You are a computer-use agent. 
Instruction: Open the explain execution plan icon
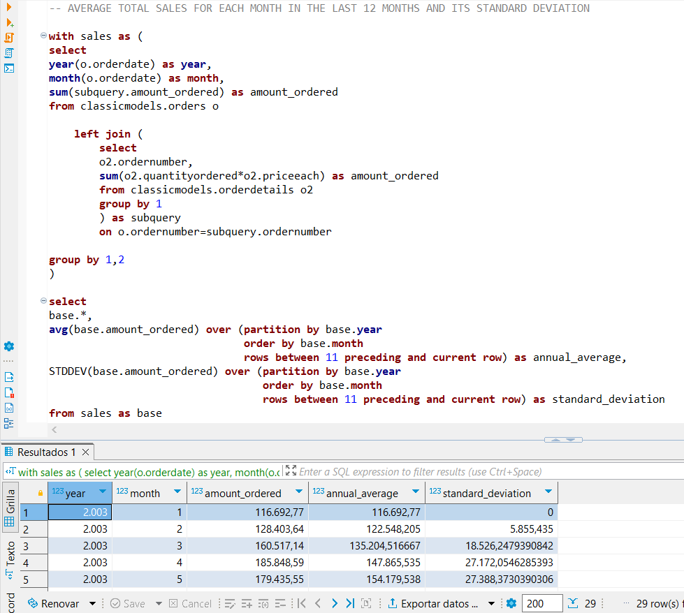tap(9, 53)
